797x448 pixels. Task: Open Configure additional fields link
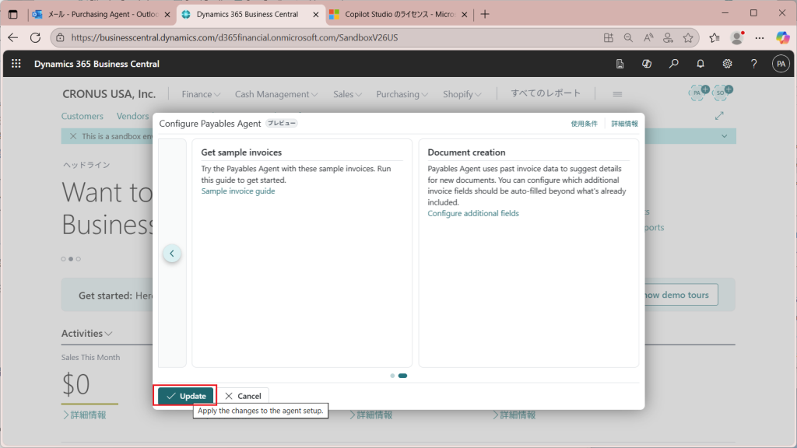click(473, 213)
